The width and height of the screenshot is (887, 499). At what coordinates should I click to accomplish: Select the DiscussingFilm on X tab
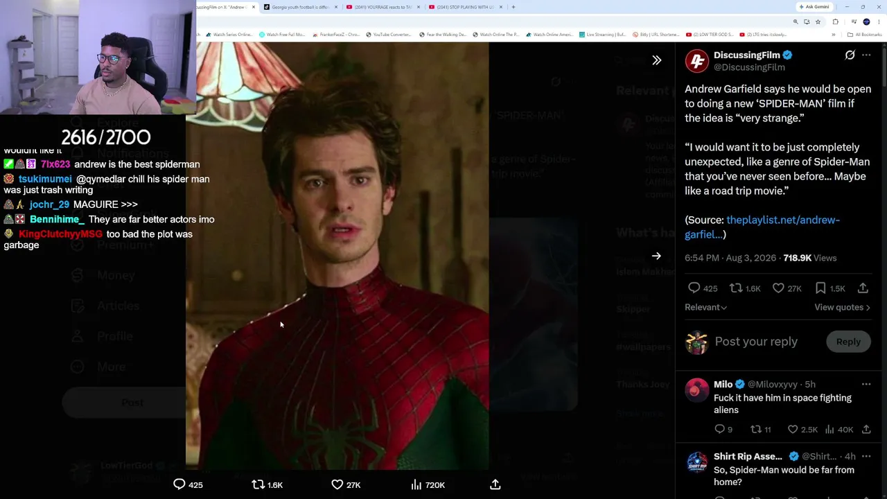223,7
